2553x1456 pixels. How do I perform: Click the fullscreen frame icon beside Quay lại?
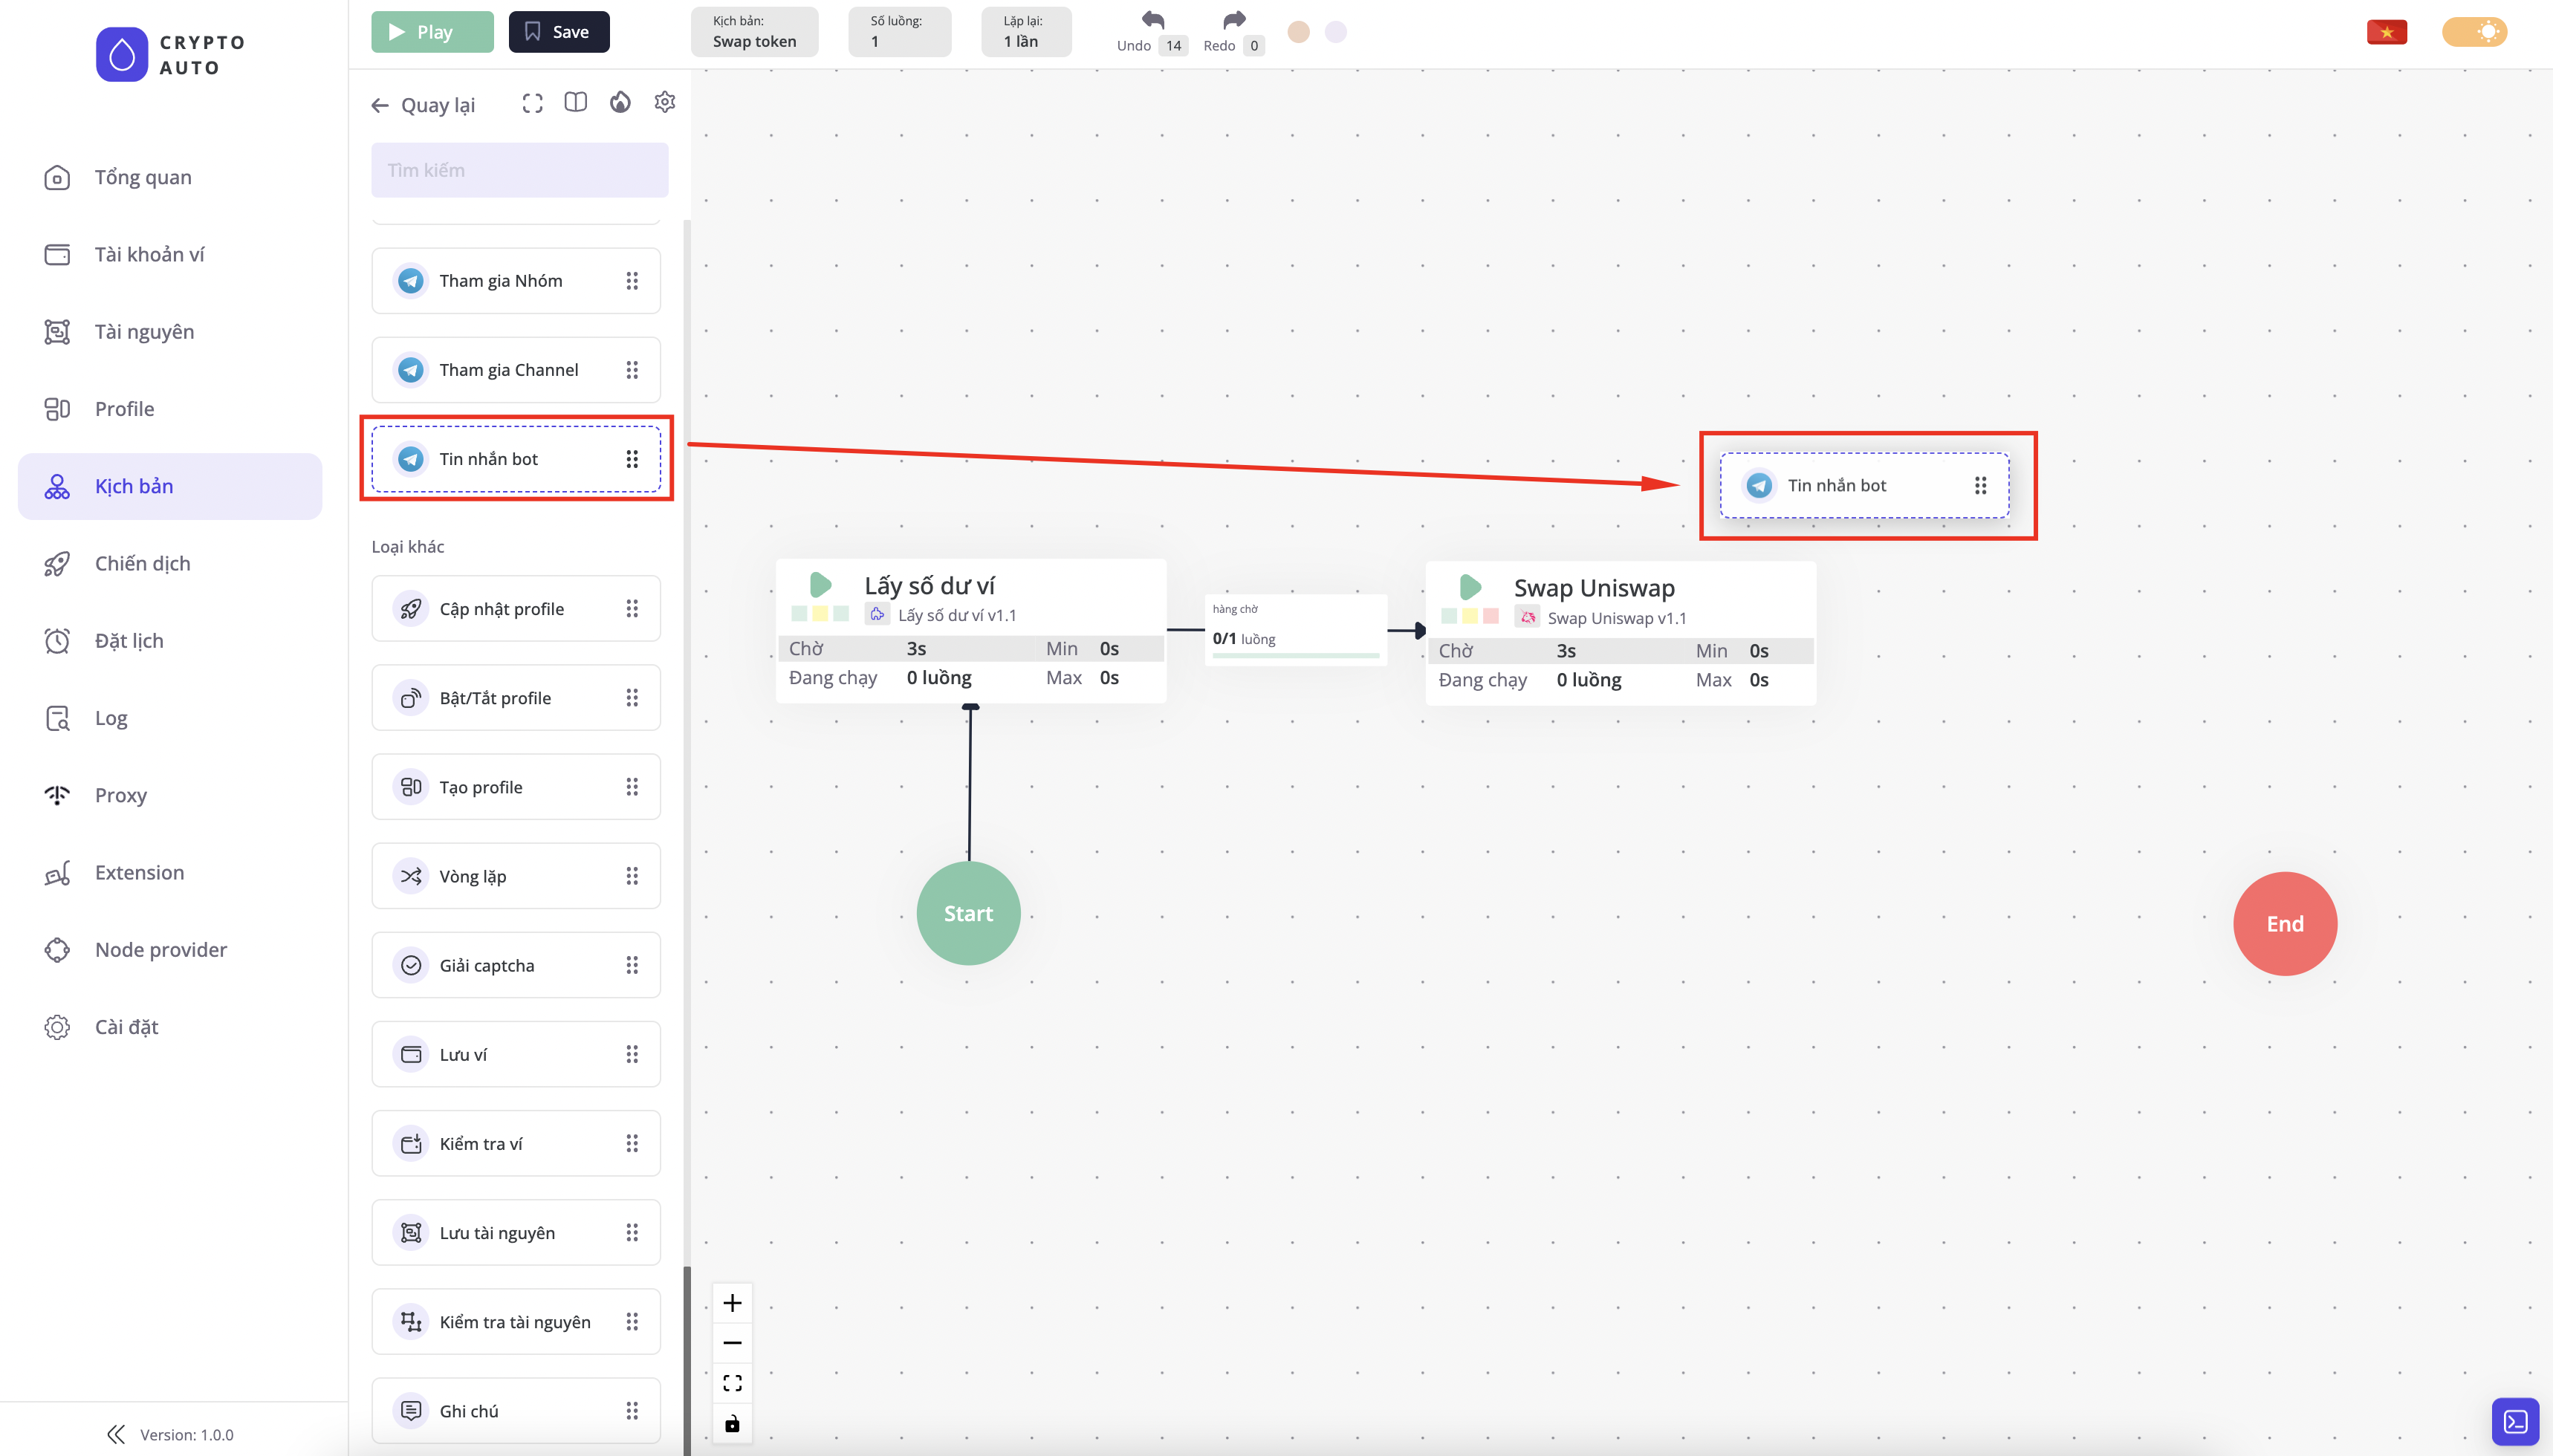(532, 104)
